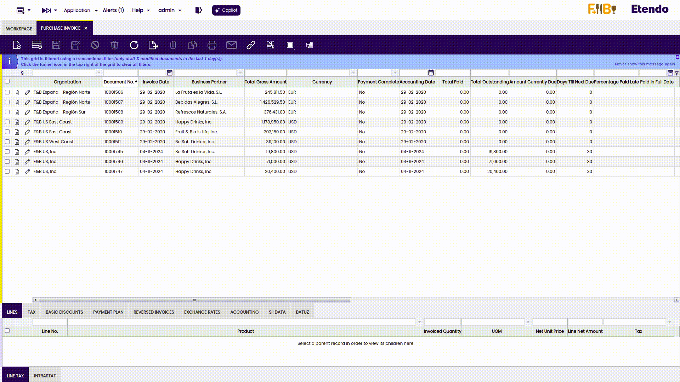Image resolution: width=680 pixels, height=382 pixels.
Task: Sort grid by Total Gross Amount header
Action: [266, 82]
